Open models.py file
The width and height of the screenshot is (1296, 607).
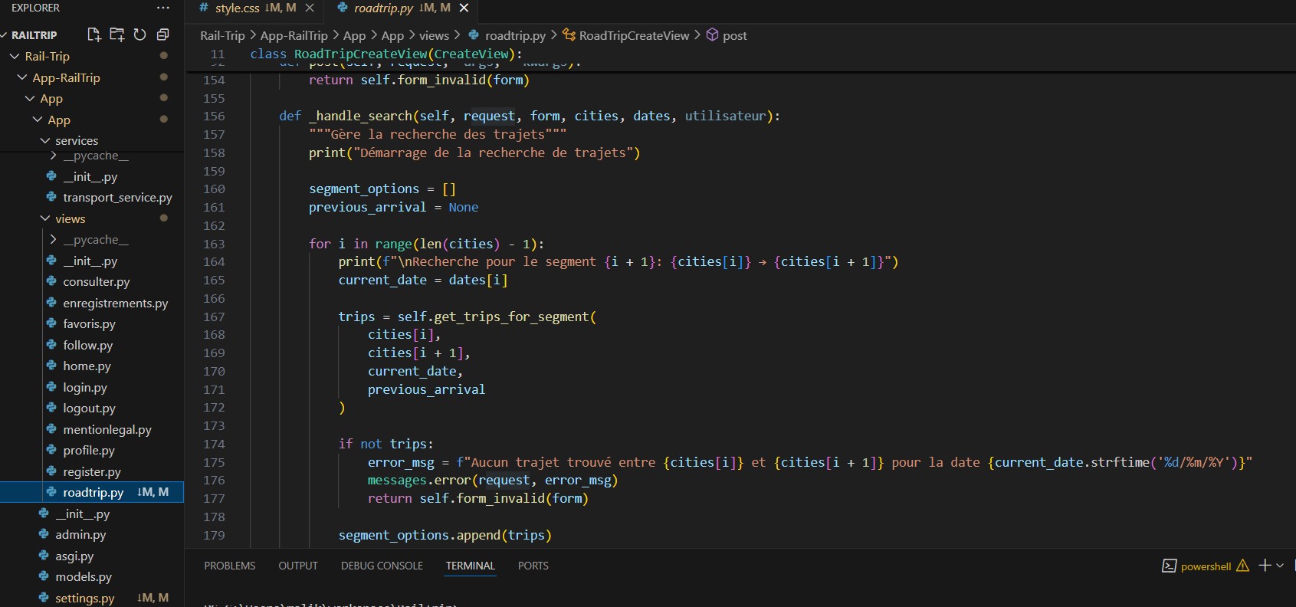pos(84,577)
